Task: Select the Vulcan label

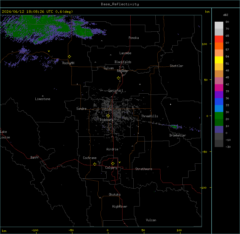Action: (151, 220)
